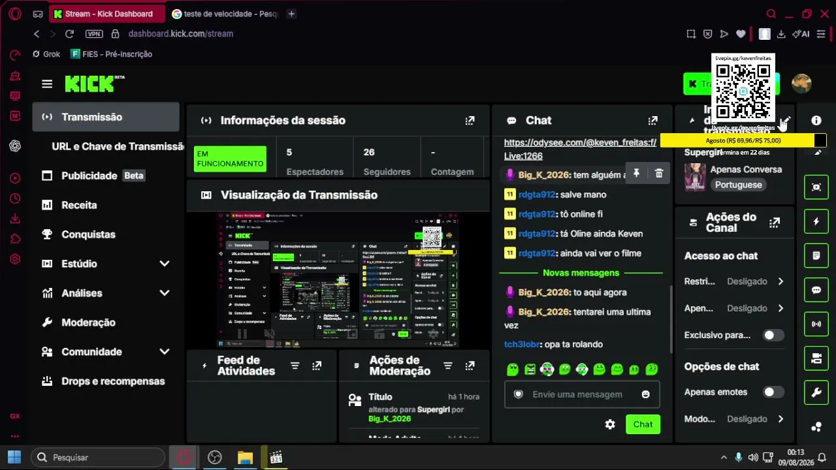Viewport: 836px width, 470px height.
Task: Switch to Stream - Kick Dashboard tab
Action: pyautogui.click(x=107, y=14)
